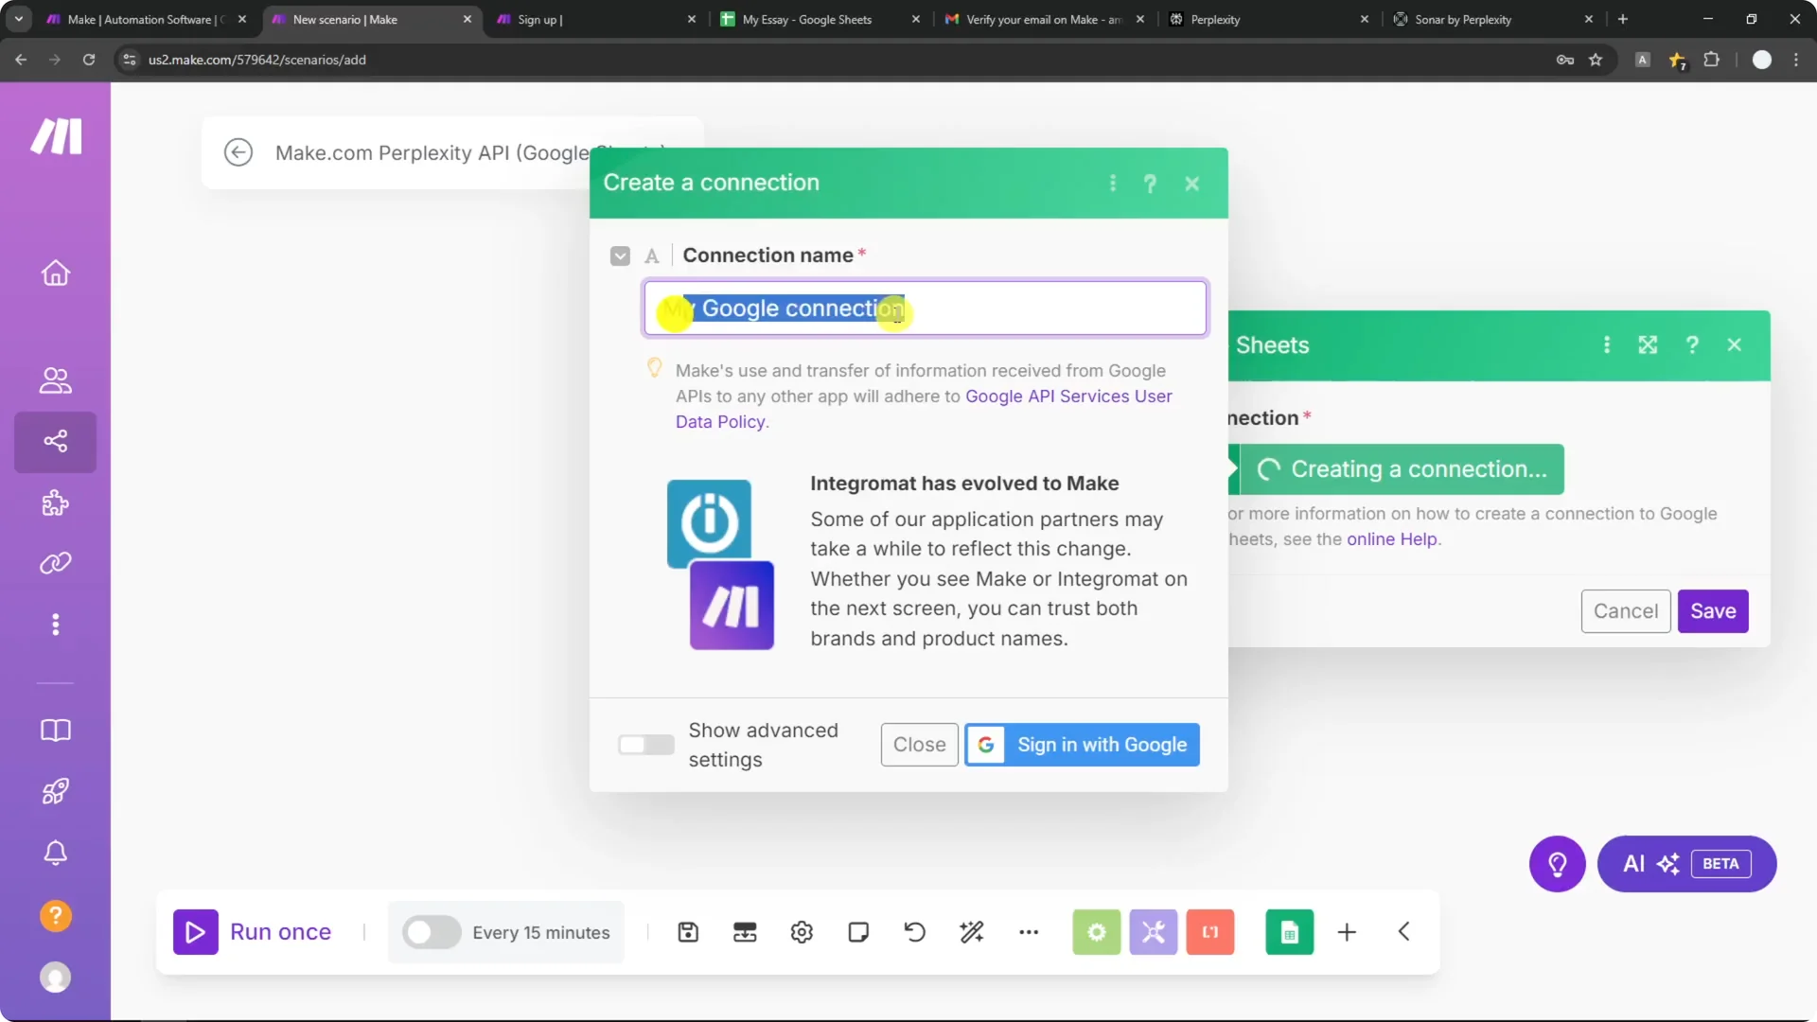Collapse the bottom toolbar with the left chevron
1817x1022 pixels.
pyautogui.click(x=1404, y=931)
